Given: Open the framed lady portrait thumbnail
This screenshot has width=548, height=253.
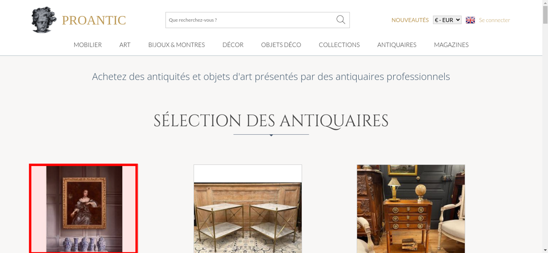Looking at the screenshot, I should pyautogui.click(x=84, y=209).
